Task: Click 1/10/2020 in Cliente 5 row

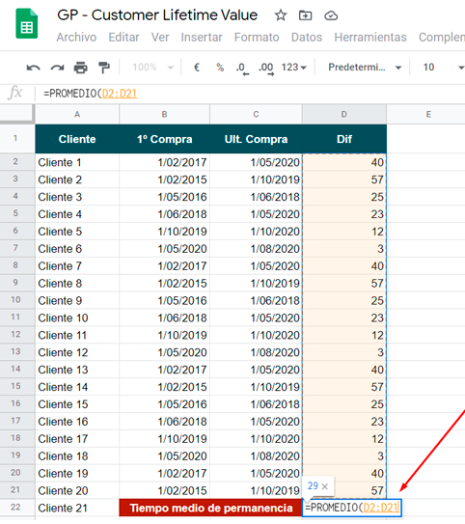Action: [x=256, y=232]
